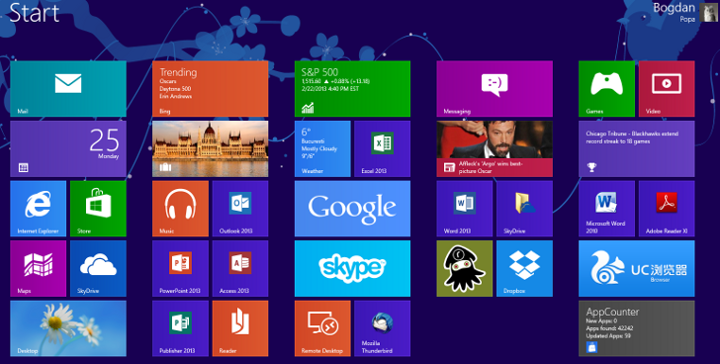Launch Internet Explorer tile
Viewport: 720px width, 364px height.
coord(39,209)
